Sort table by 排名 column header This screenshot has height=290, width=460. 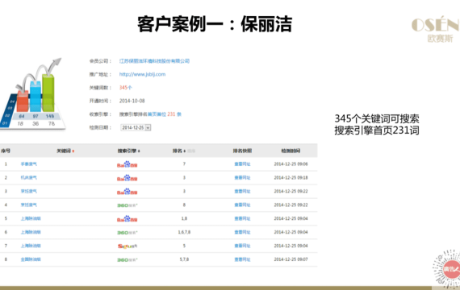tap(179, 151)
